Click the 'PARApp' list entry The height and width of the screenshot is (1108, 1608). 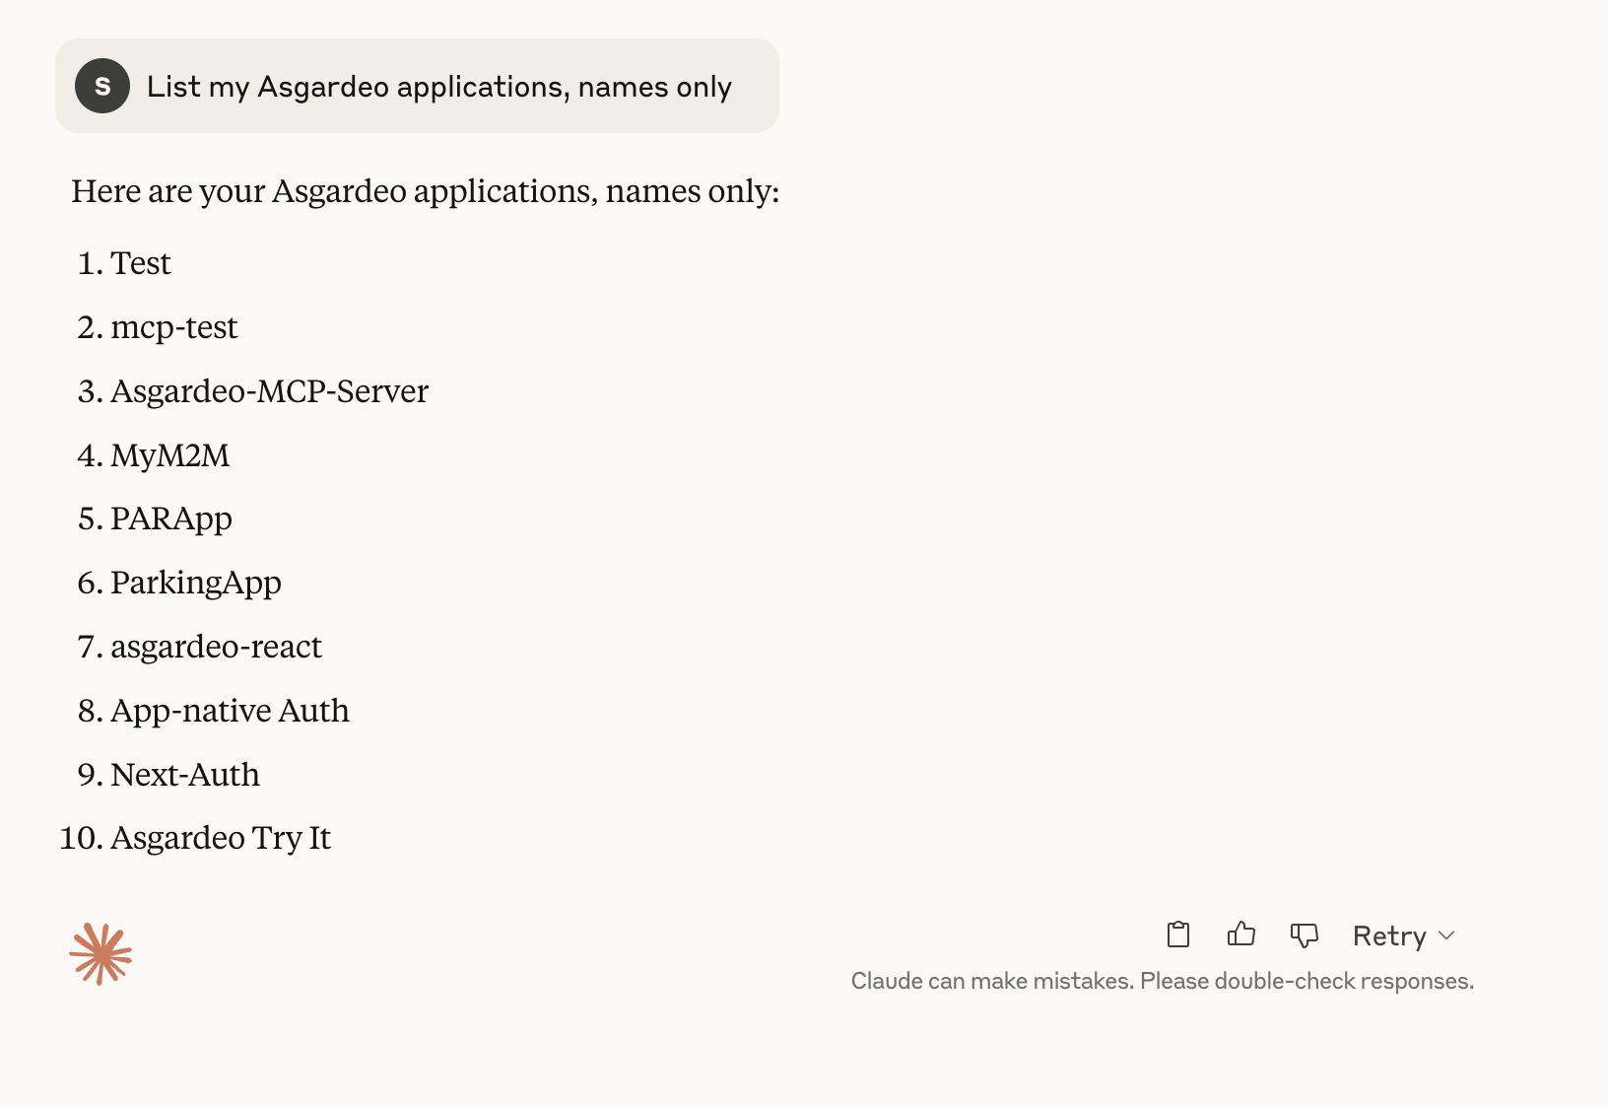pos(171,519)
